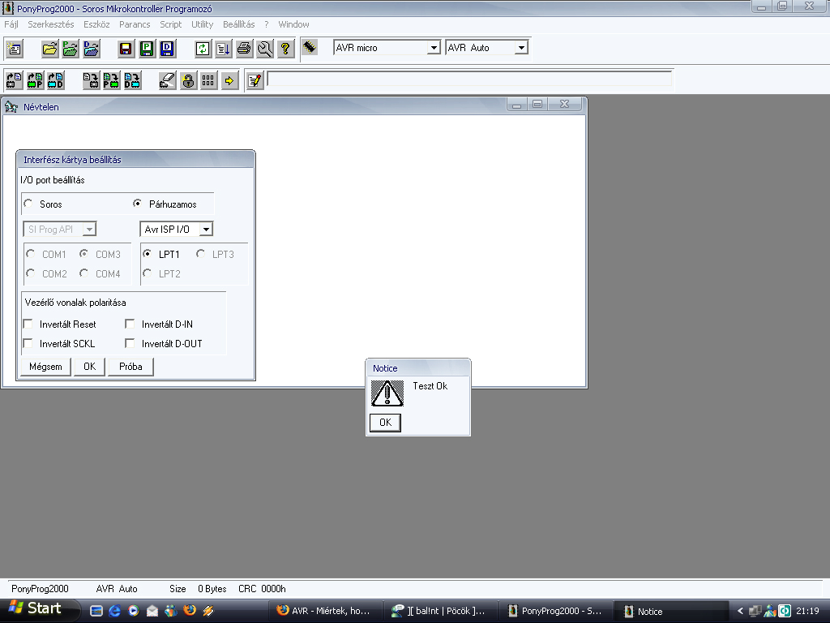
Task: Click the empty toolbar text field
Action: point(469,79)
